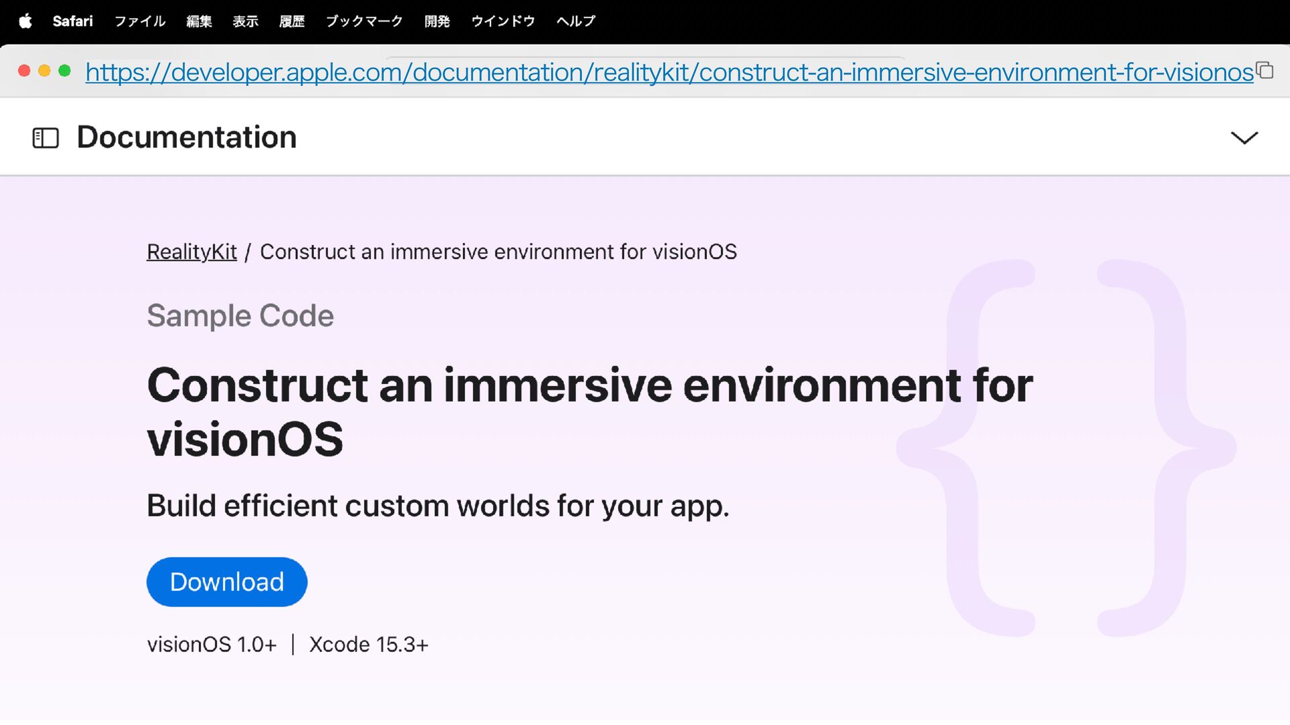Image resolution: width=1290 pixels, height=725 pixels.
Task: Open the Apple menu
Action: [x=26, y=21]
